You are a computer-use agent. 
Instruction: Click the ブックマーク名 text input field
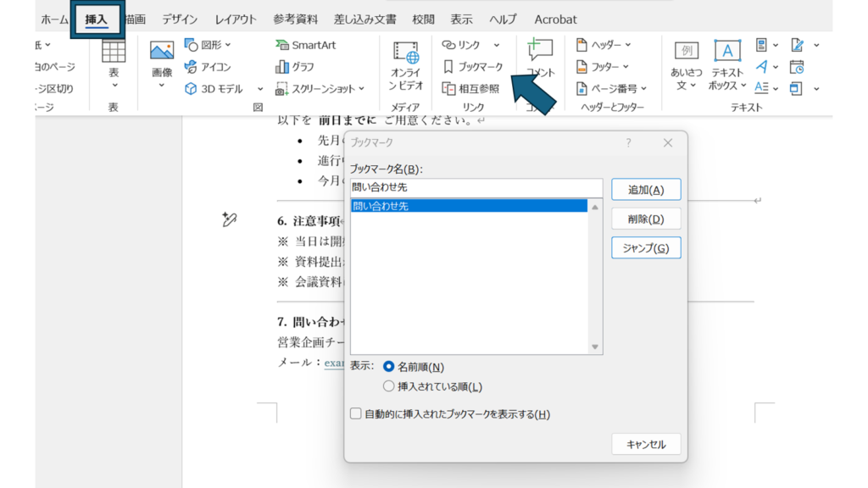476,187
